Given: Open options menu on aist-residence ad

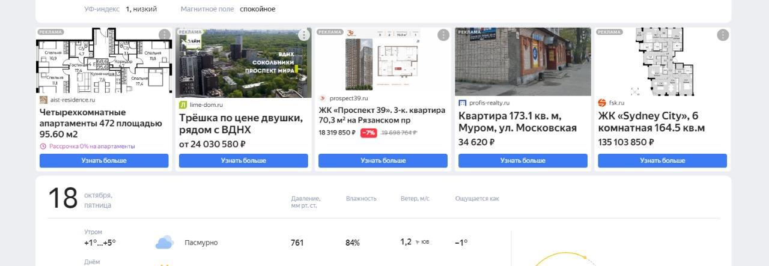Looking at the screenshot, I should pos(164,35).
